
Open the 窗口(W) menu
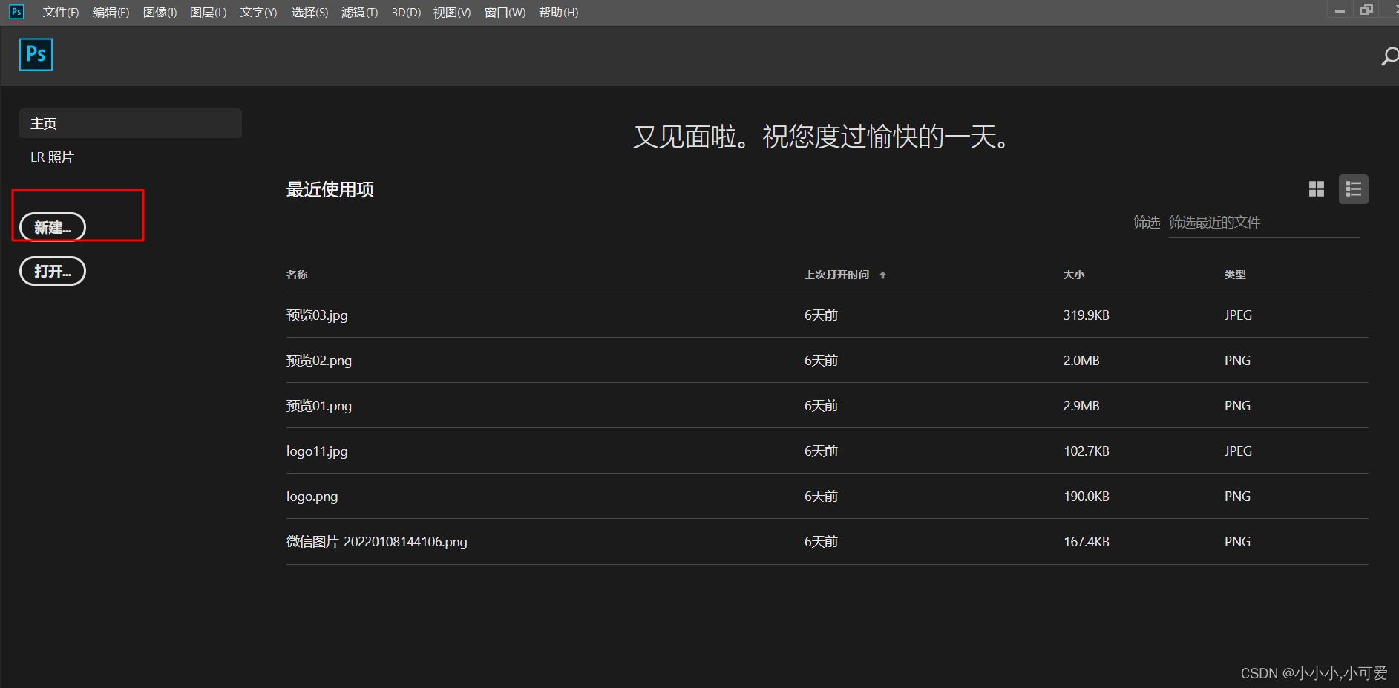[x=505, y=13]
